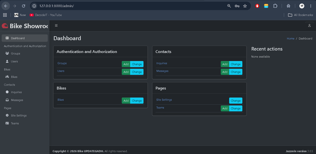The height and width of the screenshot is (154, 316).
Task: Select Dashboard in the sidebar
Action: (x=25, y=38)
